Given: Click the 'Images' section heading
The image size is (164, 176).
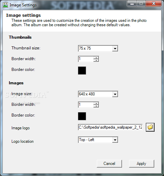Looking at the screenshot, I should tap(16, 83).
